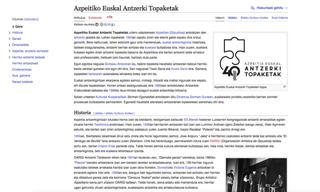Open the Victoria Eugenia link
This screenshot has height=192, width=320.
[185, 167]
